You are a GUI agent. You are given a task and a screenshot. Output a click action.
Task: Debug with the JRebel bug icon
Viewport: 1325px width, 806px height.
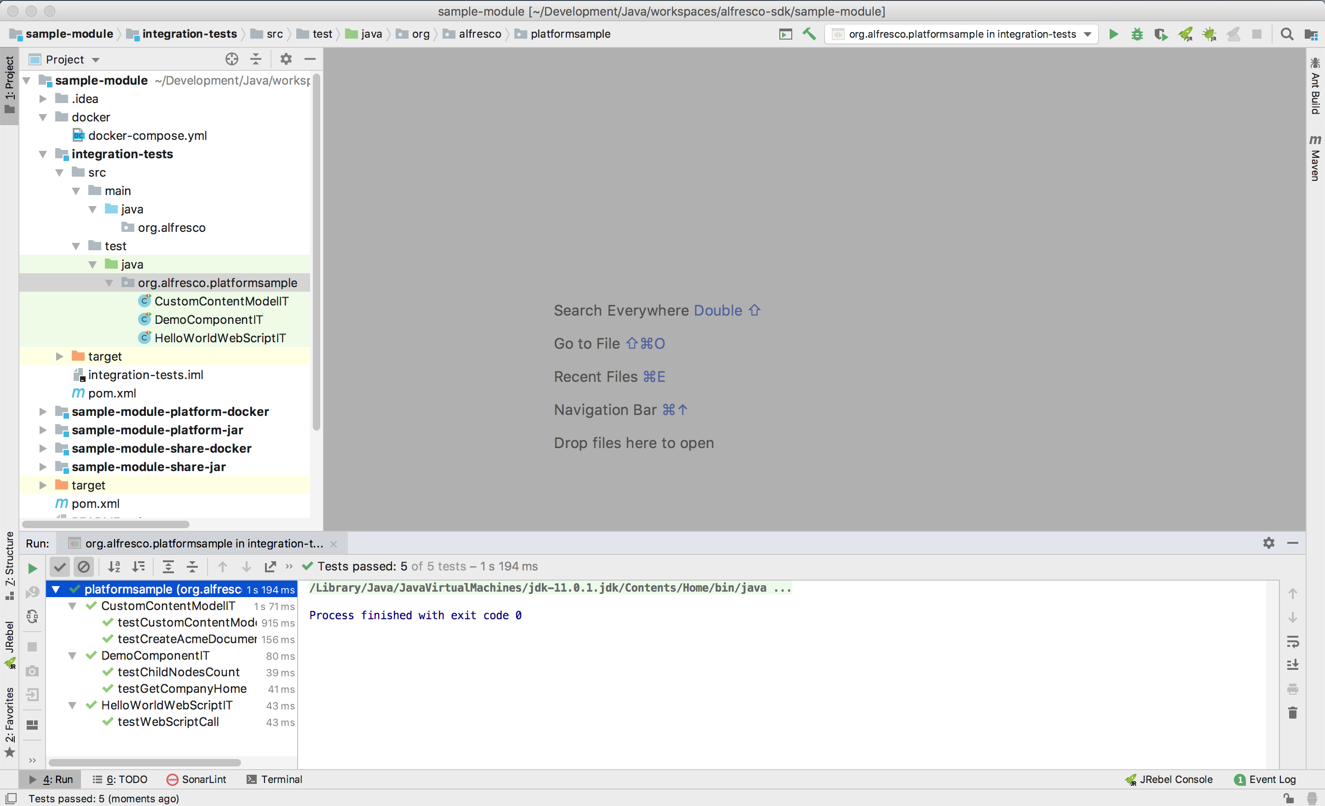[x=1209, y=33]
